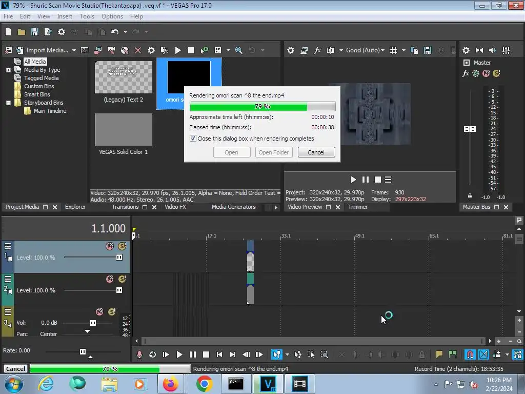Open the undo history dropdown arrow
The image size is (525, 394).
125,32
